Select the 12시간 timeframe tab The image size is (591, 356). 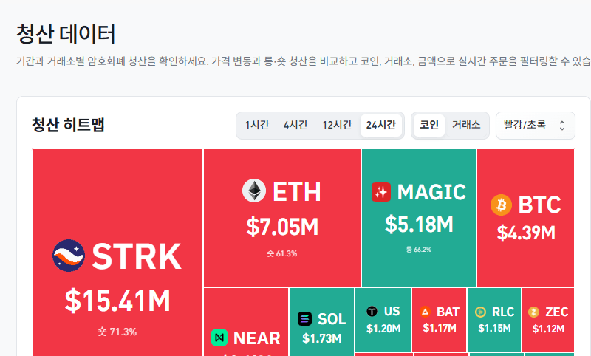[337, 125]
